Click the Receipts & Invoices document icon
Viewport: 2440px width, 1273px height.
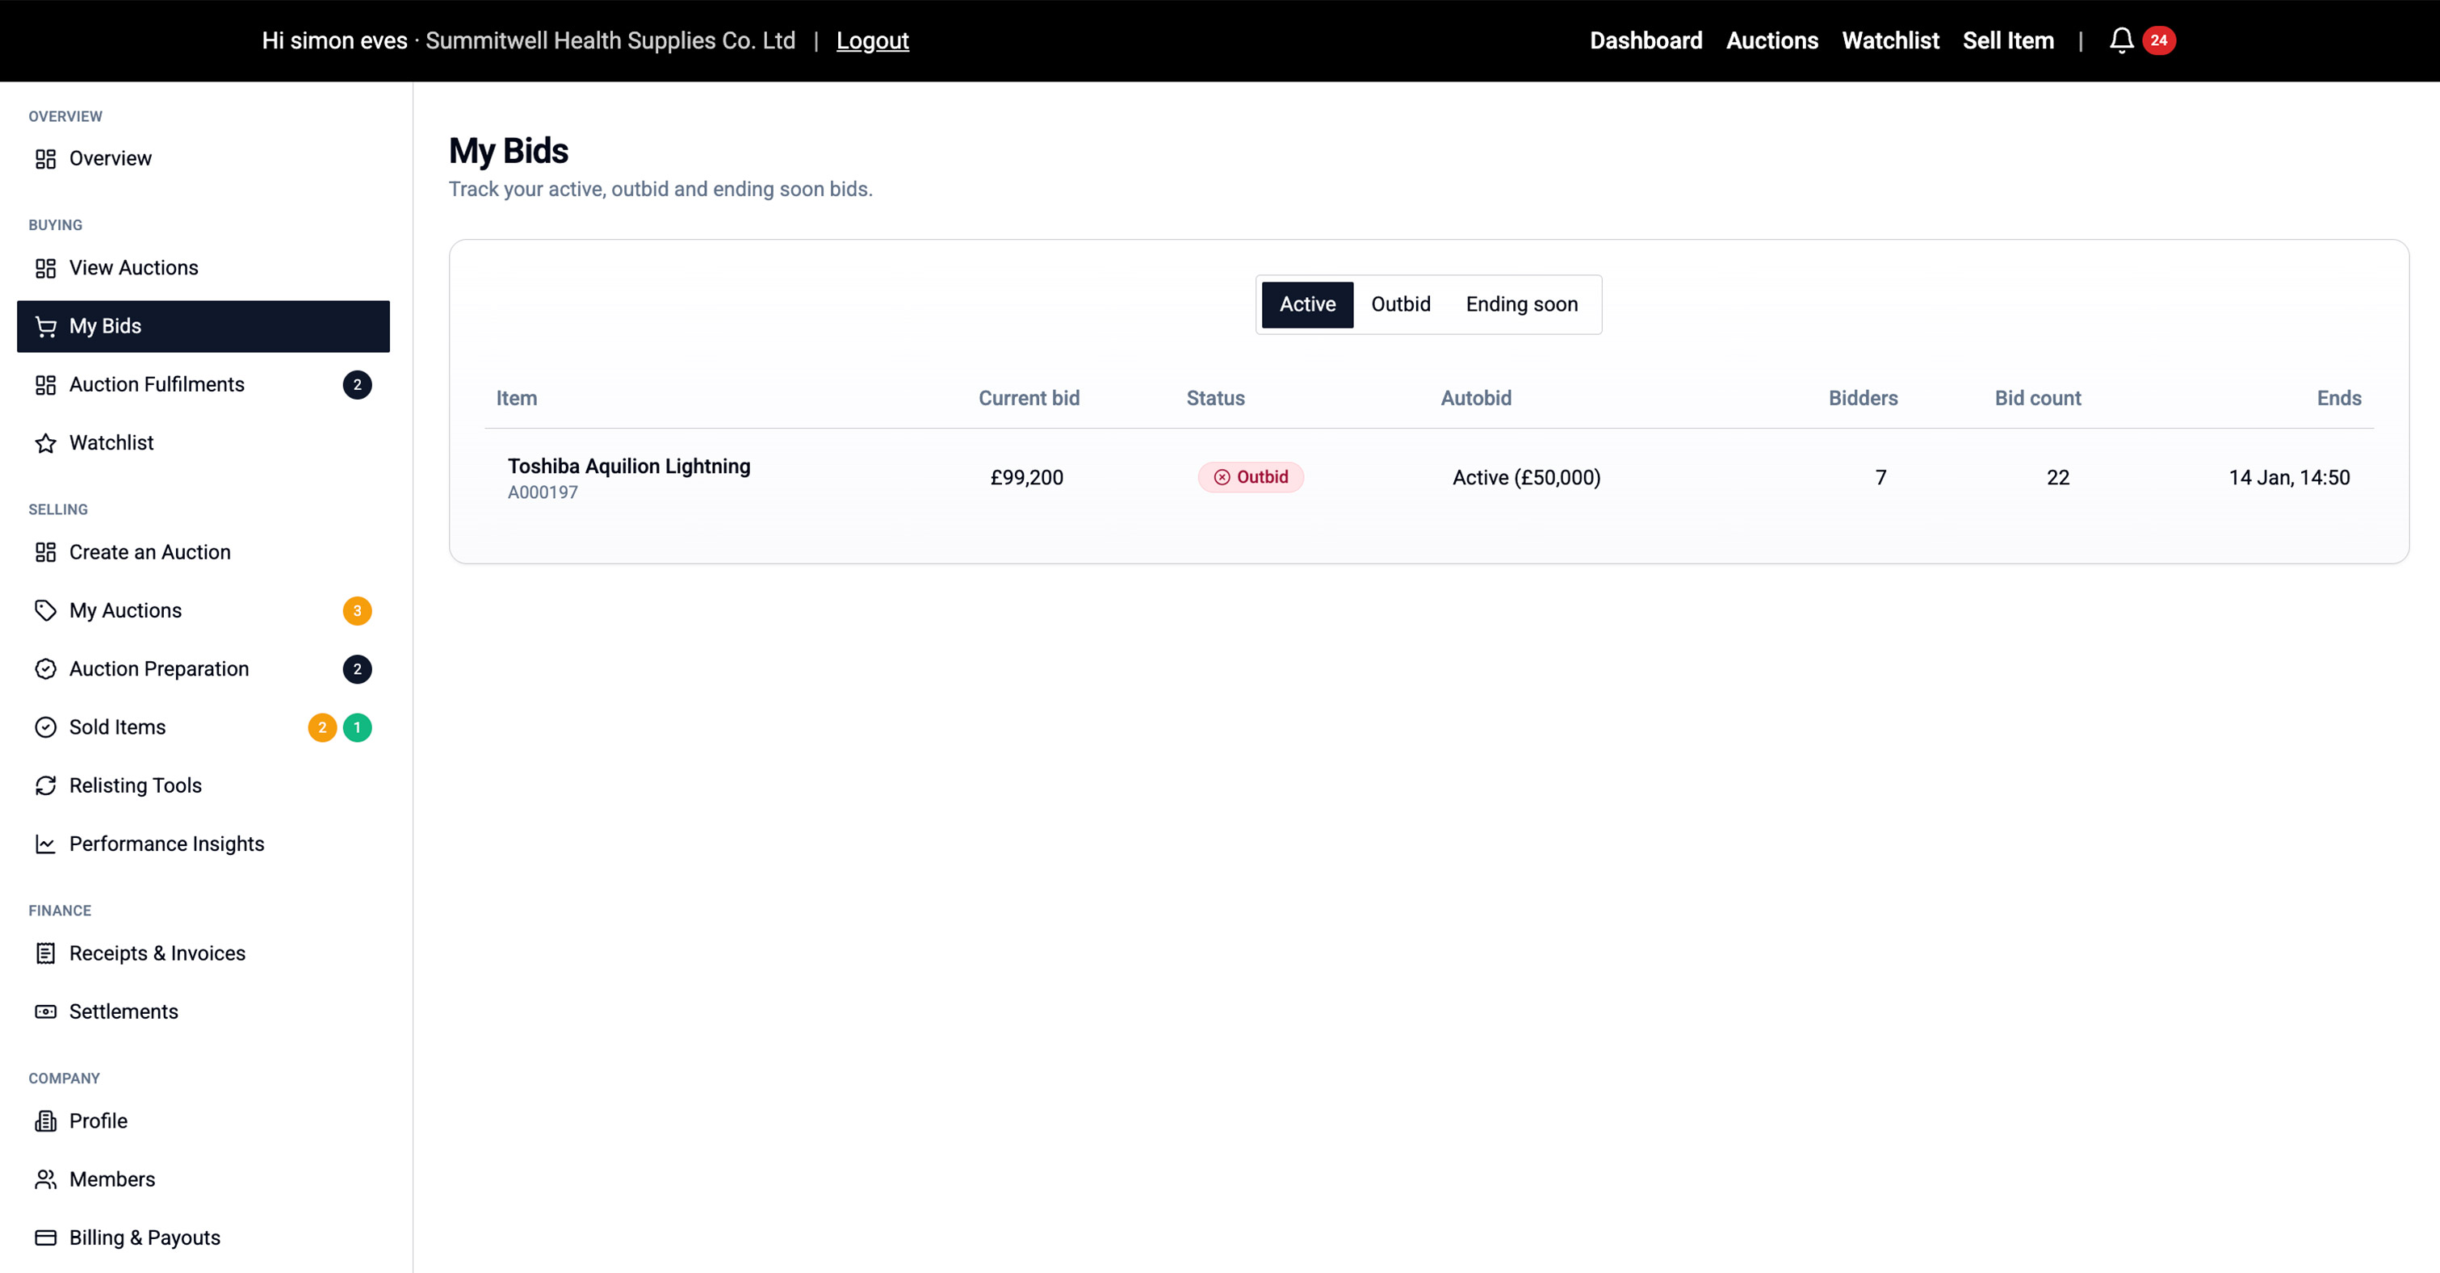pos(45,953)
